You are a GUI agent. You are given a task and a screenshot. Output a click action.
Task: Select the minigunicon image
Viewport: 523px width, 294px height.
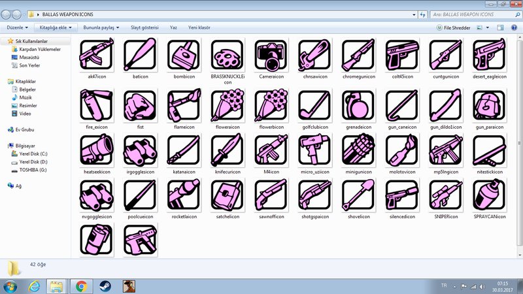[x=358, y=150]
